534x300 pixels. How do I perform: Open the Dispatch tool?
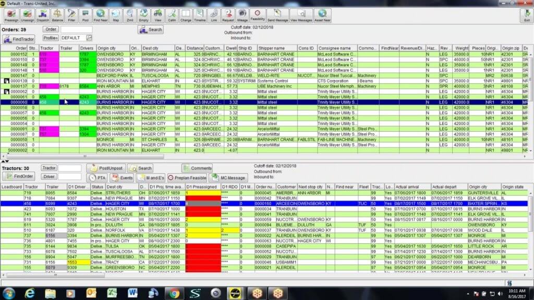[x=43, y=16]
